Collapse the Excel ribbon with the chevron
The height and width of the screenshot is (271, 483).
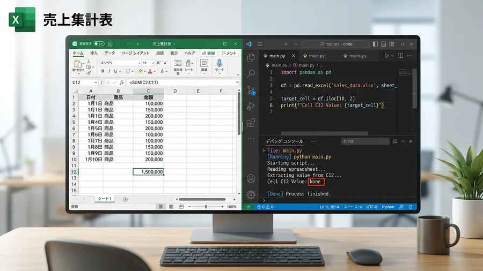point(238,74)
